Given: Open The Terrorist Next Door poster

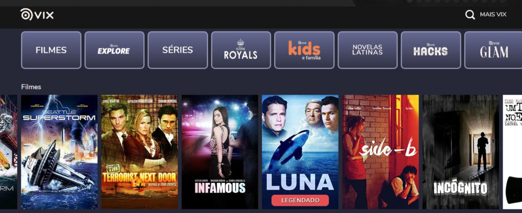Looking at the screenshot, I should (140, 152).
